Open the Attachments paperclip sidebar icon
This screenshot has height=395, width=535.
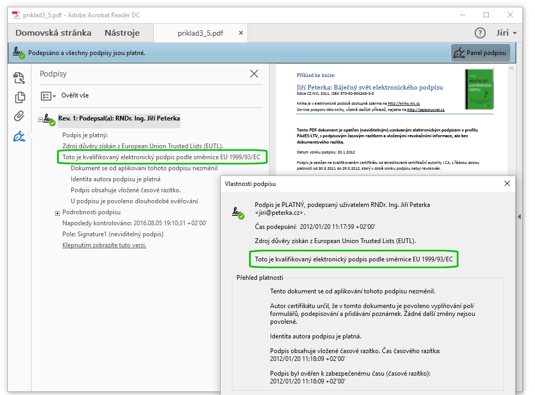coord(19,116)
